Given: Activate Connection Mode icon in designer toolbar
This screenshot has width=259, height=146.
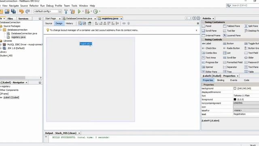Looking at the screenshot, I should click(x=85, y=24).
